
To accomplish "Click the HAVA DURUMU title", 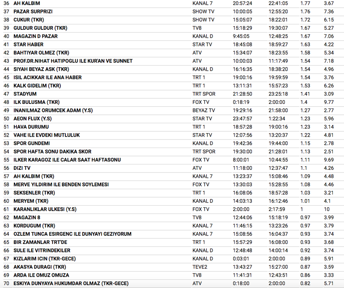I will 31,127.
